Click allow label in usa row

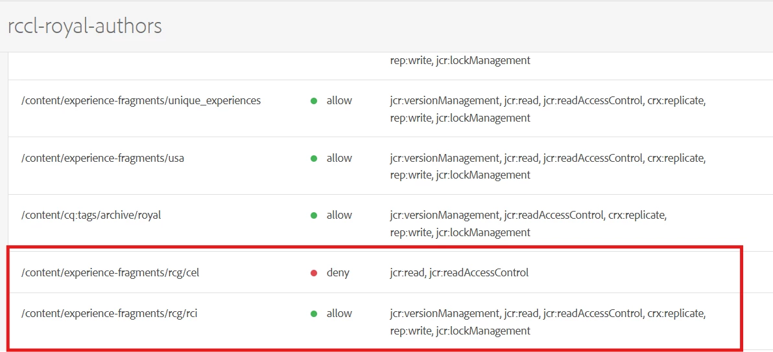tap(339, 159)
